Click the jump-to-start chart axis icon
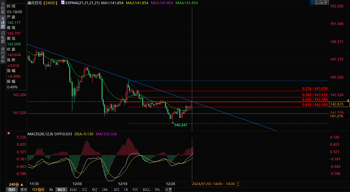The width and height of the screenshot is (350, 192). [317, 2]
